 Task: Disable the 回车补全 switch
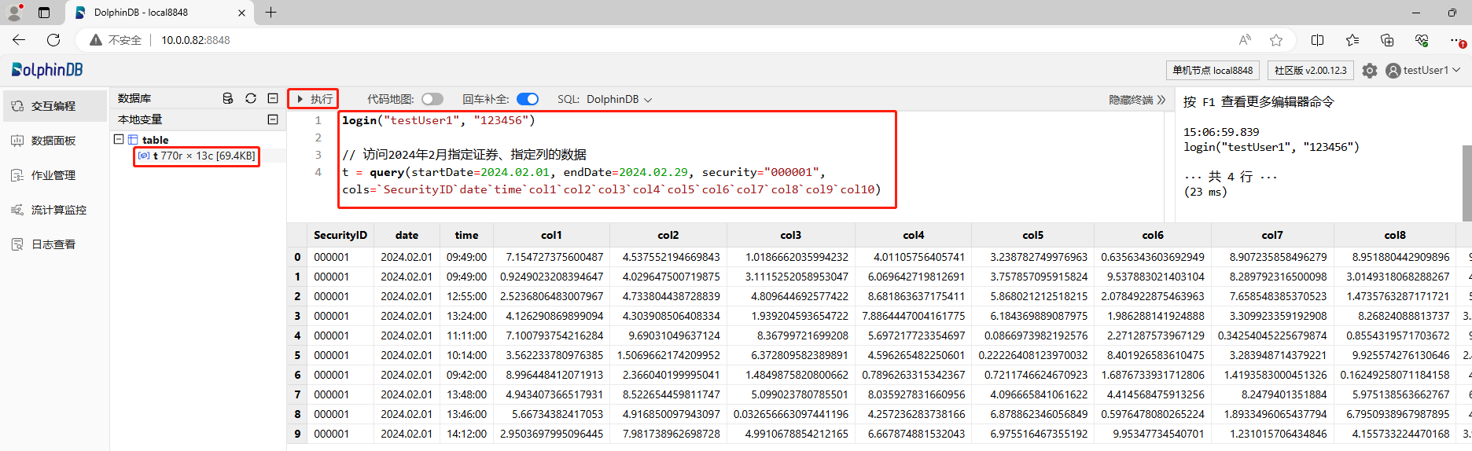coord(528,99)
